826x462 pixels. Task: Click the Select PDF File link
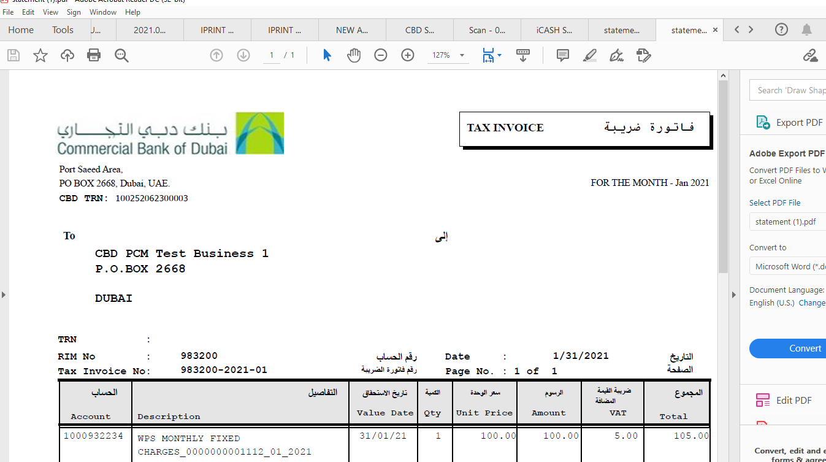pyautogui.click(x=775, y=202)
